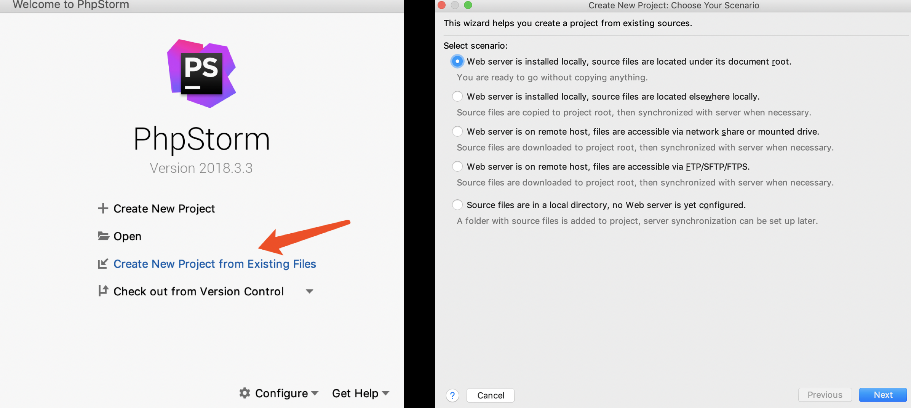The image size is (911, 408).
Task: Click 'You are ready to go without copying anything.'
Action: point(552,77)
